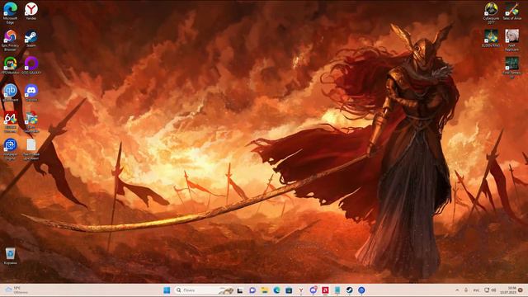Select the GOG GALAXY desktop icon
Screen dimensions: 528x297
coord(31,66)
